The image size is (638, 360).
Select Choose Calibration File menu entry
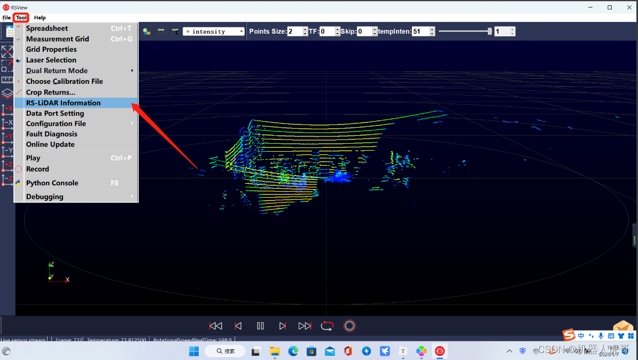pyautogui.click(x=76, y=81)
